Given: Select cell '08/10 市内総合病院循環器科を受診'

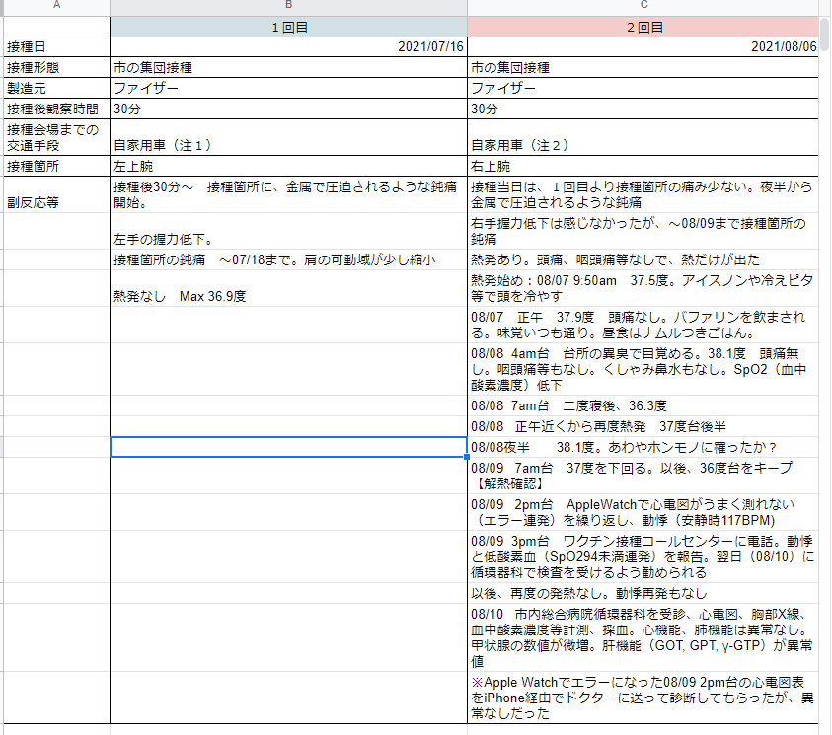Looking at the screenshot, I should (x=643, y=637).
